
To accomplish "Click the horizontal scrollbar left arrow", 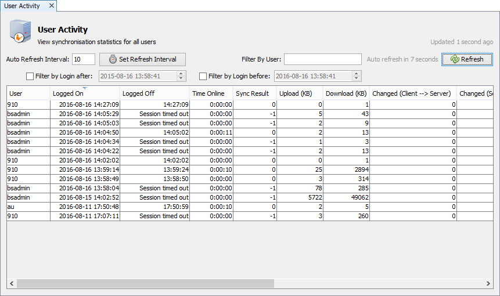I will (x=12, y=283).
